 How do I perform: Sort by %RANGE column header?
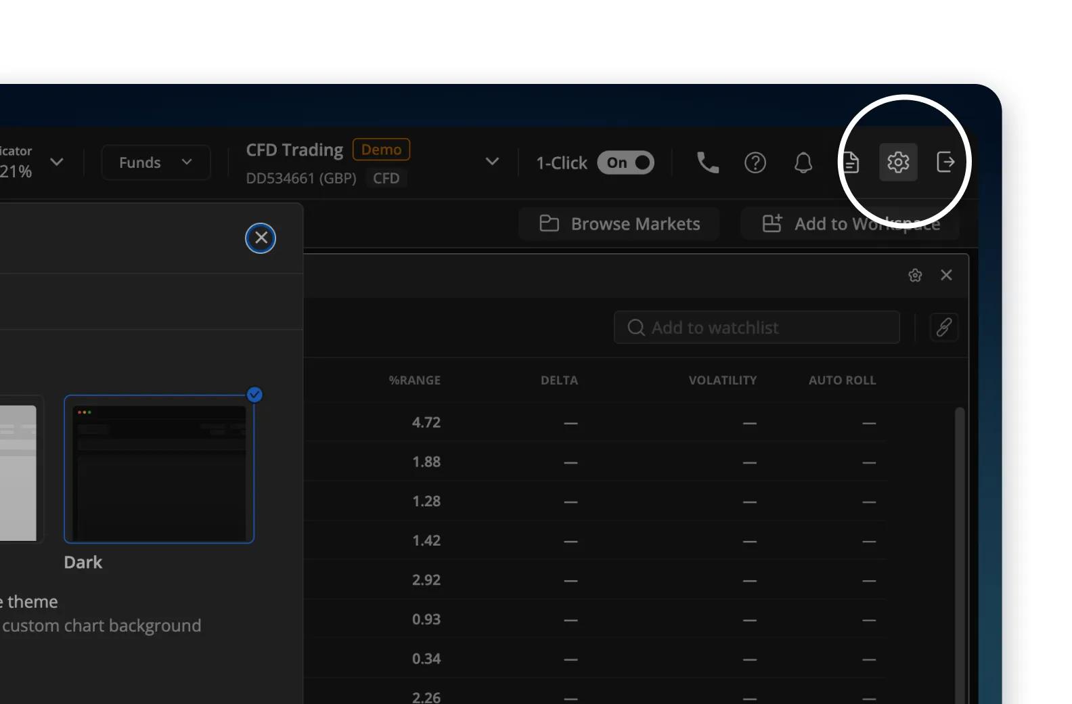point(414,380)
